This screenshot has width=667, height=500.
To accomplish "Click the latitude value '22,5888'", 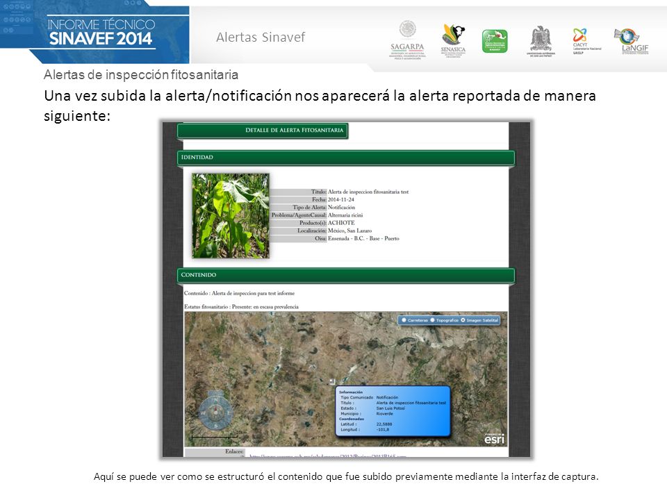I will coord(384,424).
